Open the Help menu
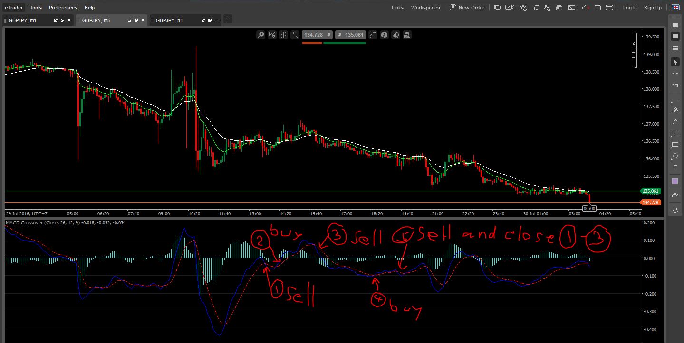Viewport: 684px width, 343px height. pyautogui.click(x=89, y=8)
